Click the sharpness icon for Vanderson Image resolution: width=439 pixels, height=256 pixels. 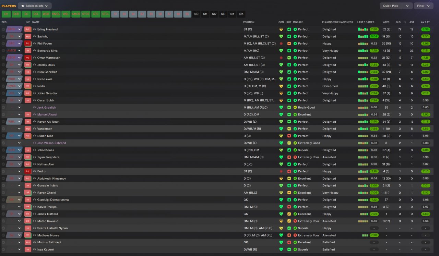[x=289, y=129]
